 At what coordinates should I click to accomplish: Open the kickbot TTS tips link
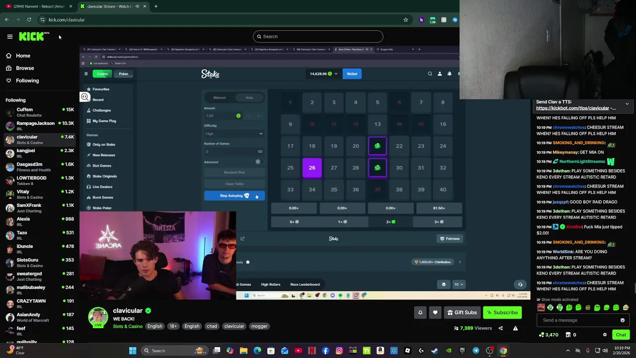click(576, 108)
